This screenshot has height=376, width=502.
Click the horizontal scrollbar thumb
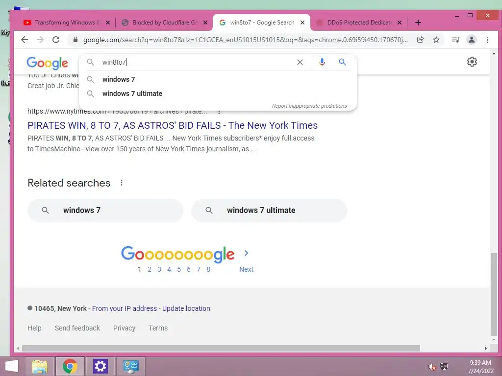(x=221, y=348)
